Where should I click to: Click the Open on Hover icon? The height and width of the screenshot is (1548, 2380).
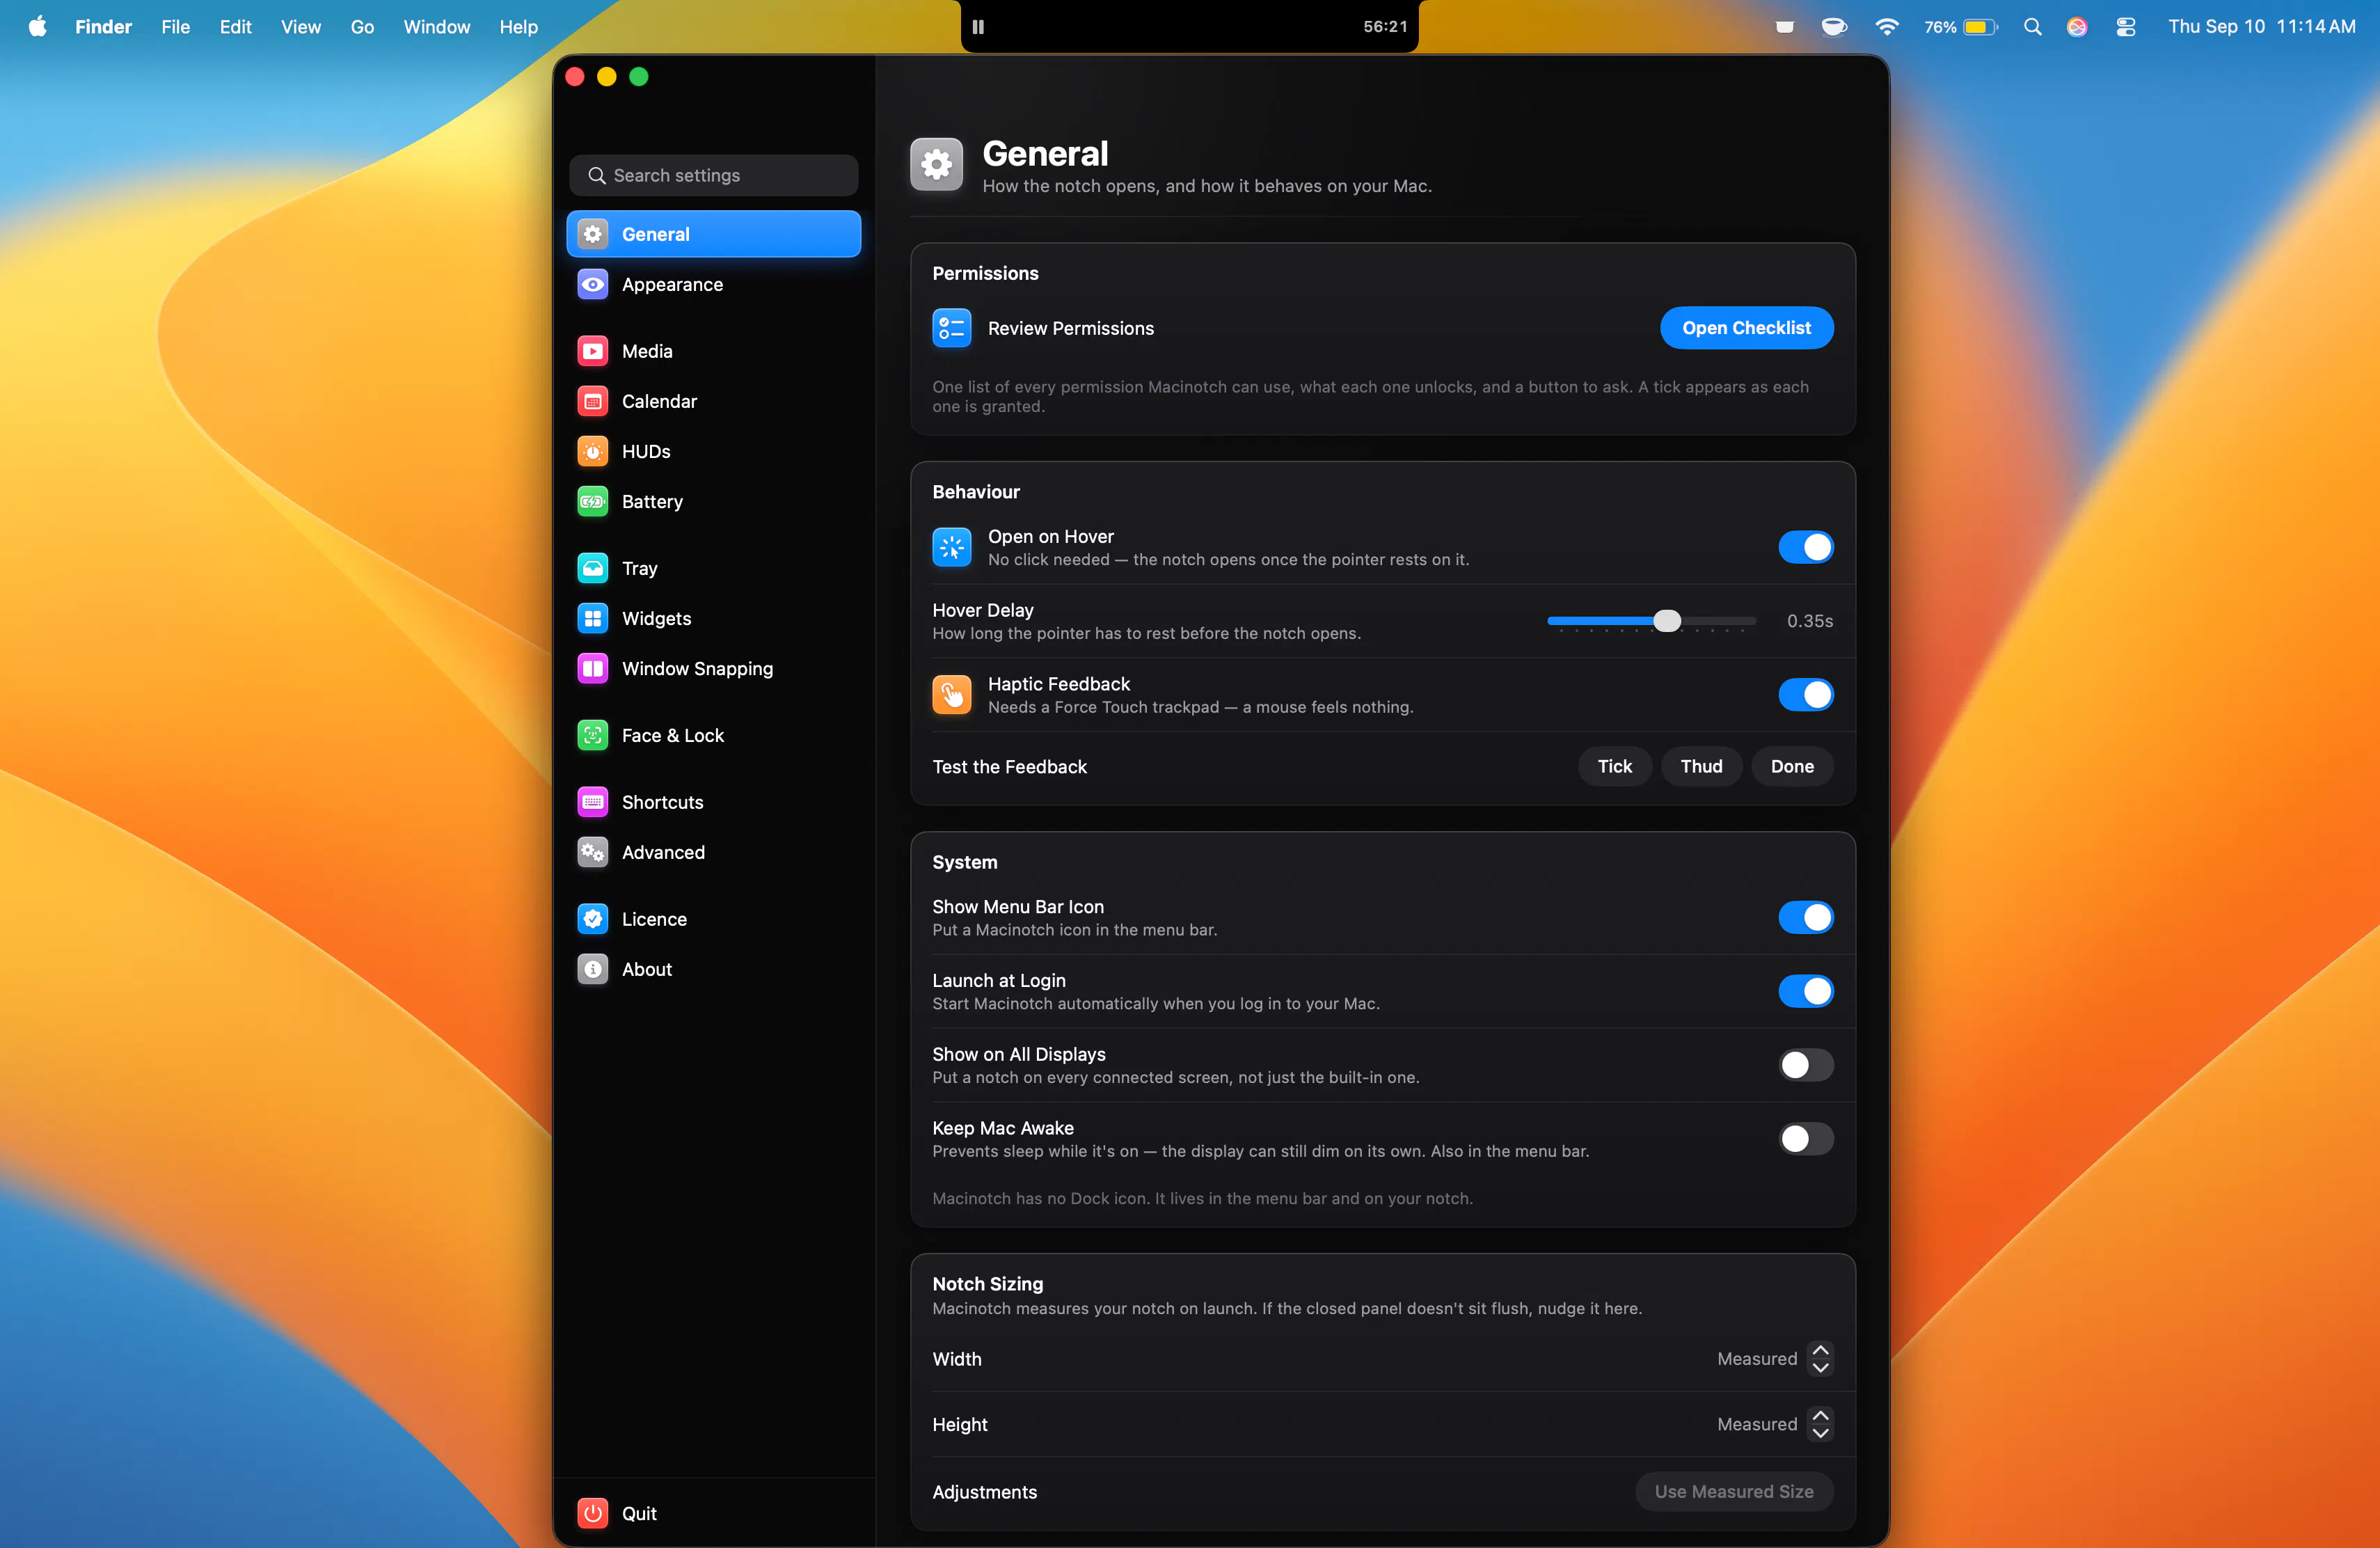951,547
